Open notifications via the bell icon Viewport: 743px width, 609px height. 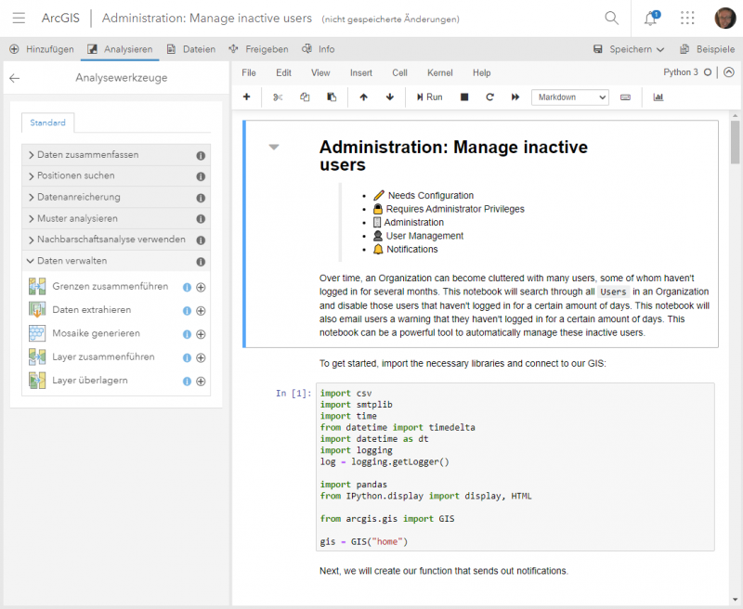(x=651, y=18)
